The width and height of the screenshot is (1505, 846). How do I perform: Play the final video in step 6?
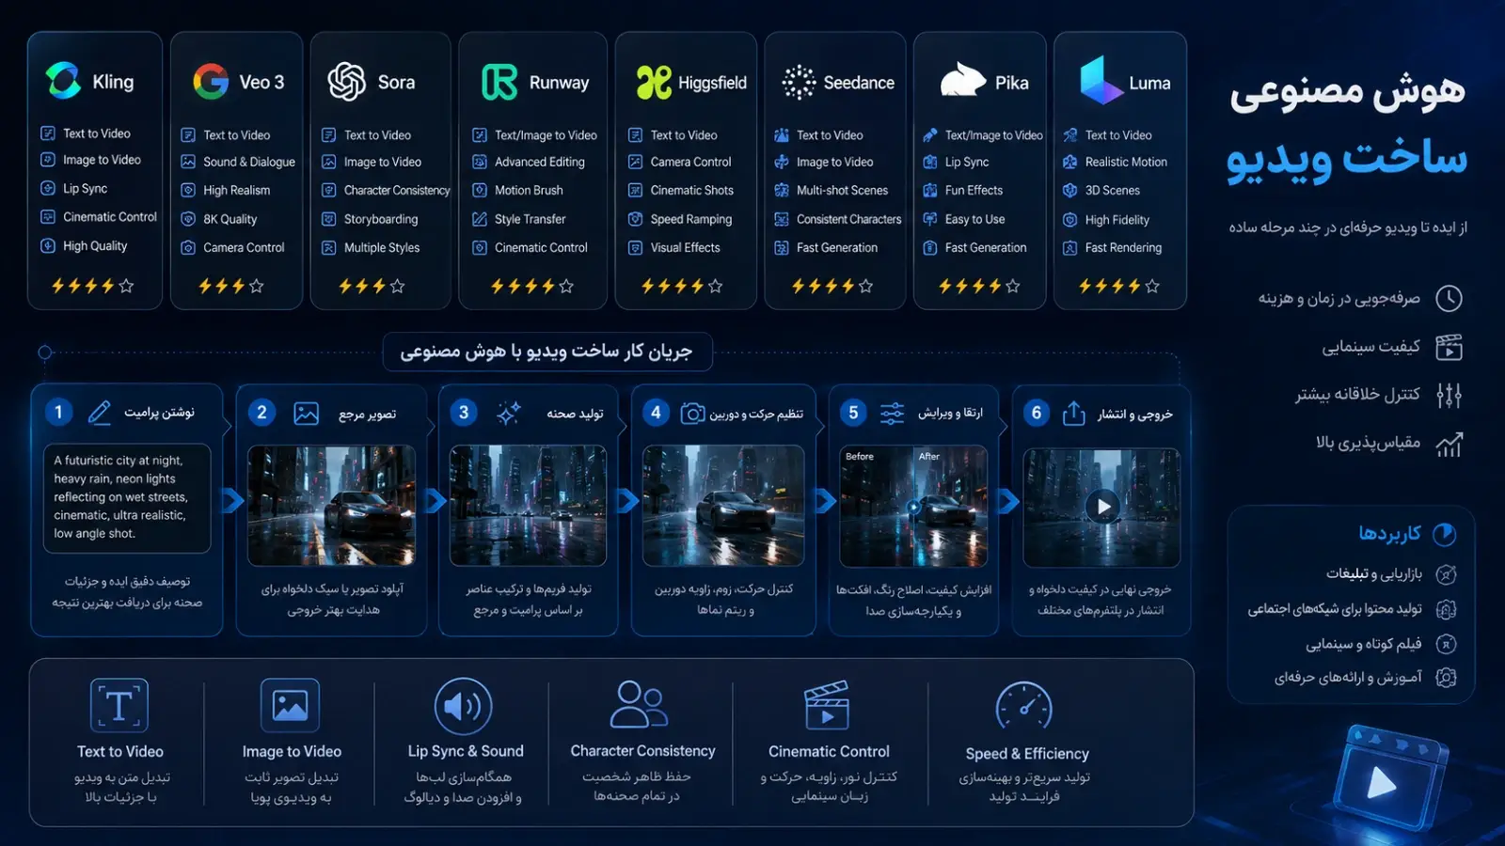click(1102, 507)
